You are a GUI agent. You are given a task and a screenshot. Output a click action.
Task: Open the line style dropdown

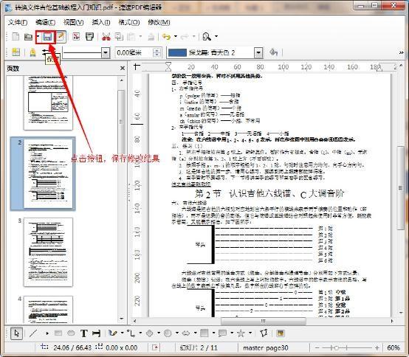(106, 53)
